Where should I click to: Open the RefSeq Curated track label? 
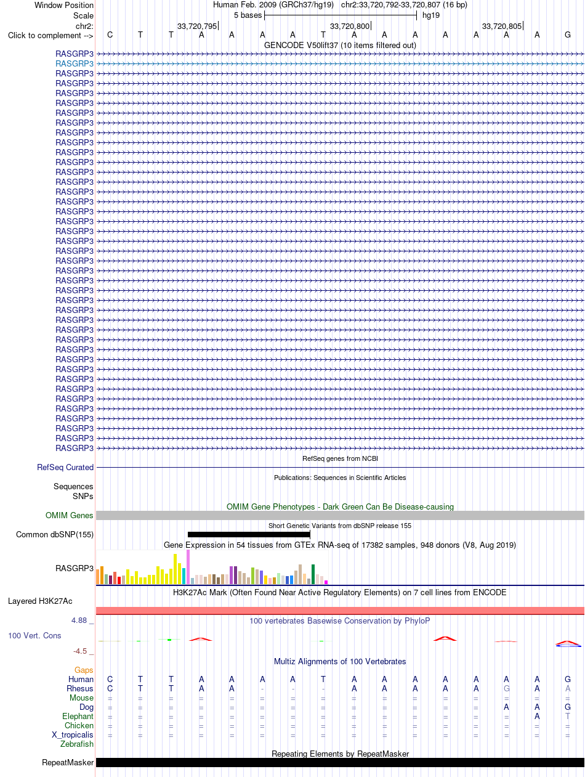65,468
